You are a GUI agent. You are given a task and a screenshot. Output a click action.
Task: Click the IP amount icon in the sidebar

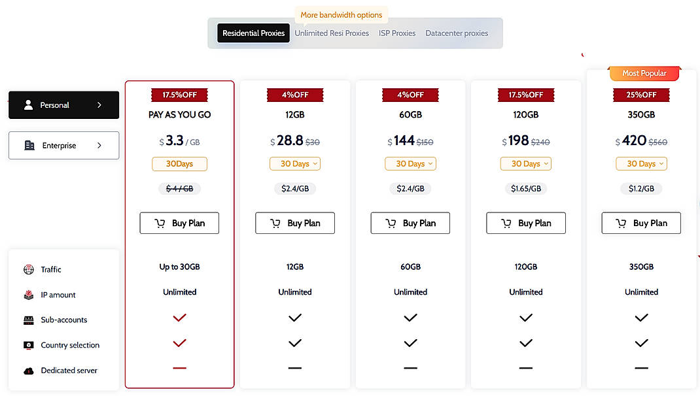(29, 294)
